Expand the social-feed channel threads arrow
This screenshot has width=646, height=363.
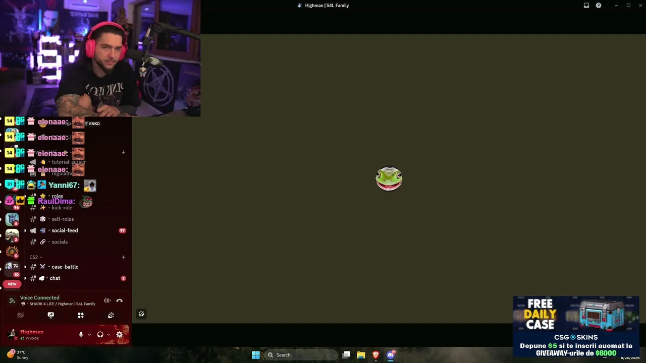click(x=25, y=230)
